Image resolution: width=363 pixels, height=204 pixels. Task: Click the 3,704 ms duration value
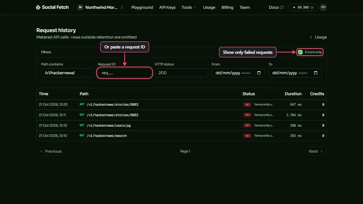point(294,115)
